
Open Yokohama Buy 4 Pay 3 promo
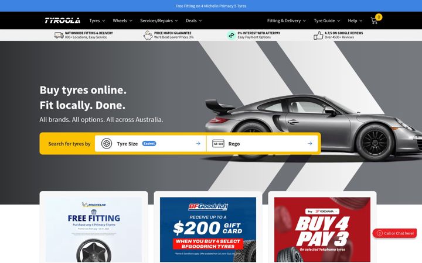click(322, 228)
